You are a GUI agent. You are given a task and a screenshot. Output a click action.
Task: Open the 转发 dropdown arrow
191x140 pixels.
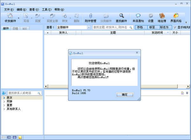(70, 18)
